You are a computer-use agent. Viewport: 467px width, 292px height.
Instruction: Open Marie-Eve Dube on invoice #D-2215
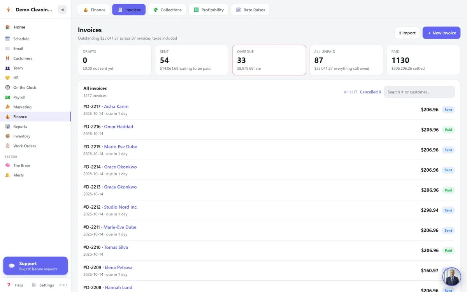121,147
